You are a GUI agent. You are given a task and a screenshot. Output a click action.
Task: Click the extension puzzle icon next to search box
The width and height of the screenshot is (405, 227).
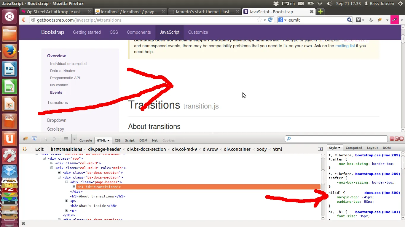click(358, 20)
